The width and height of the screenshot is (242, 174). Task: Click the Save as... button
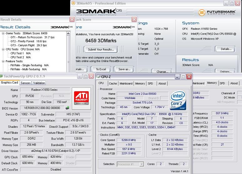click(124, 69)
